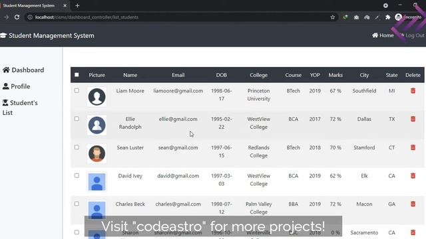The image size is (426, 239).
Task: Check the box for Sean Luster
Action: pos(77,147)
